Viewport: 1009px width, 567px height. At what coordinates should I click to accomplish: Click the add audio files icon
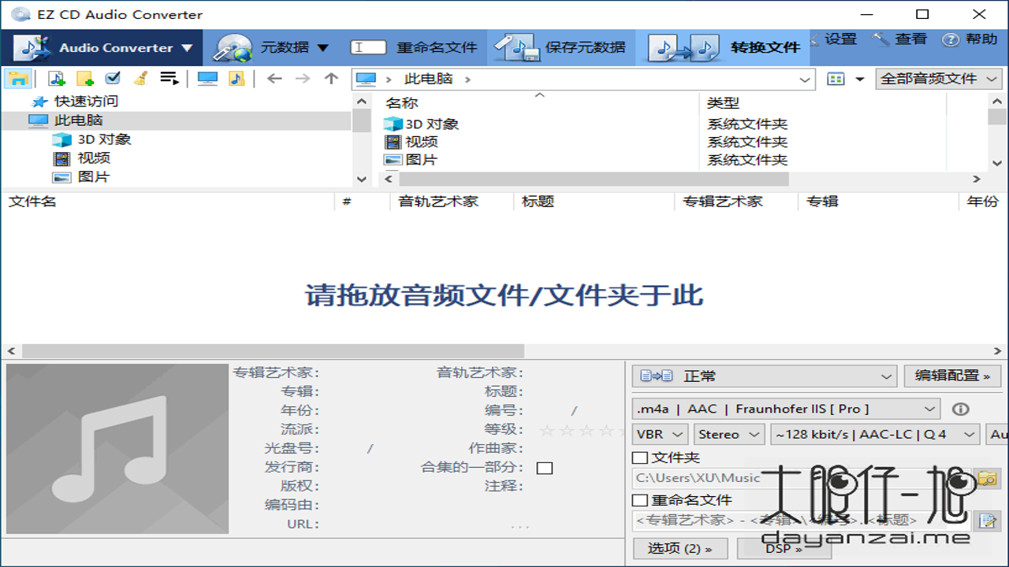coord(56,79)
